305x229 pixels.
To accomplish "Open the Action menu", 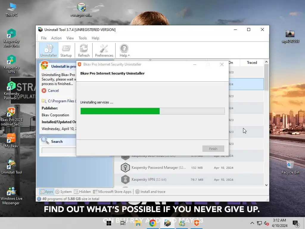I will (56, 38).
